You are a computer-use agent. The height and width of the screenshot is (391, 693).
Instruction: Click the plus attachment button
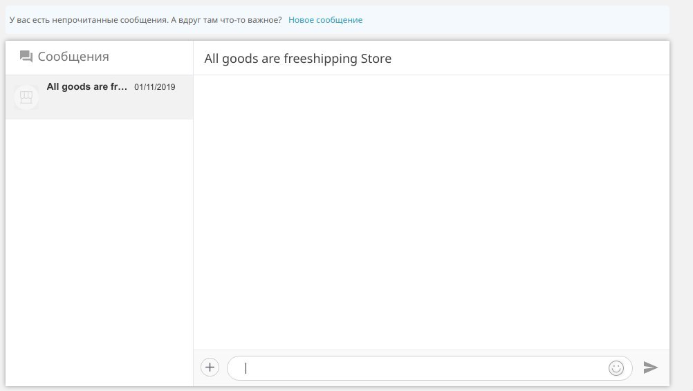210,368
